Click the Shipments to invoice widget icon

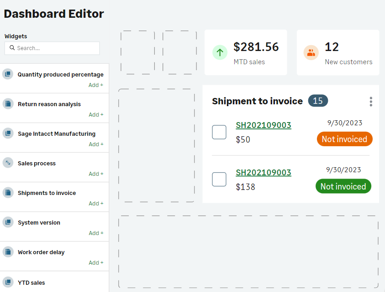pyautogui.click(x=8, y=192)
